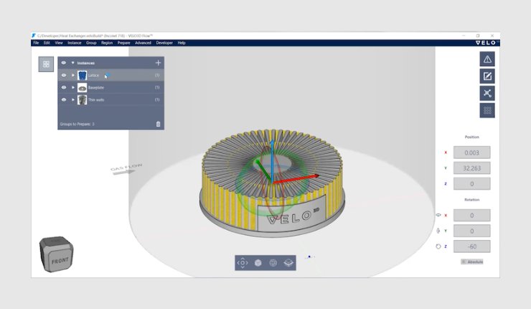
Task: Click the FRONT face of the view cube
Action: tap(60, 261)
